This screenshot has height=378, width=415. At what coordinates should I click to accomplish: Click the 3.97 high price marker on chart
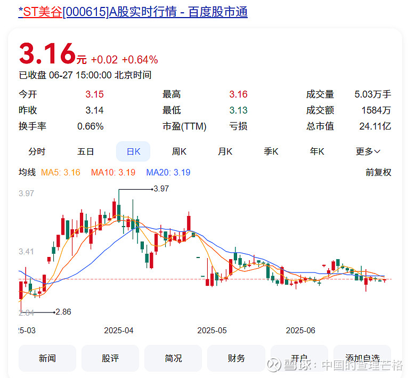[161, 189]
